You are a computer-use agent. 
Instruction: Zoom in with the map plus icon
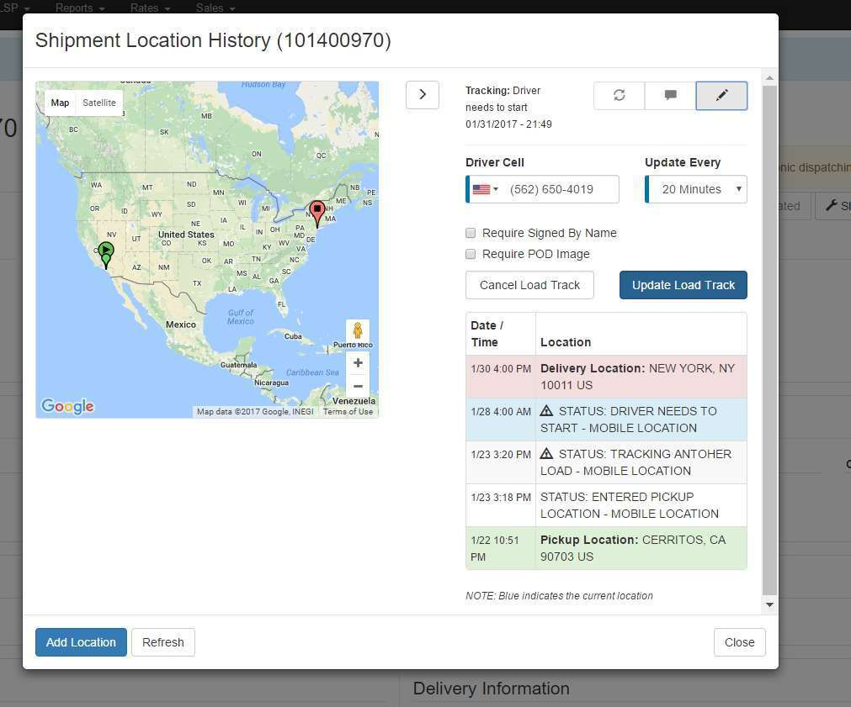point(358,362)
